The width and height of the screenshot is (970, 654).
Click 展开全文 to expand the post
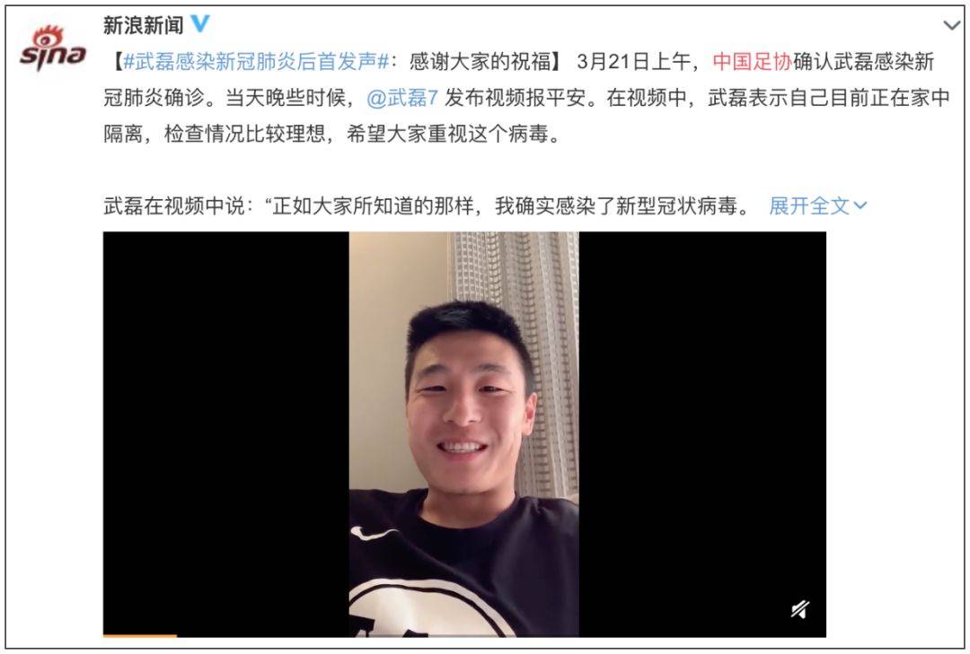point(809,205)
